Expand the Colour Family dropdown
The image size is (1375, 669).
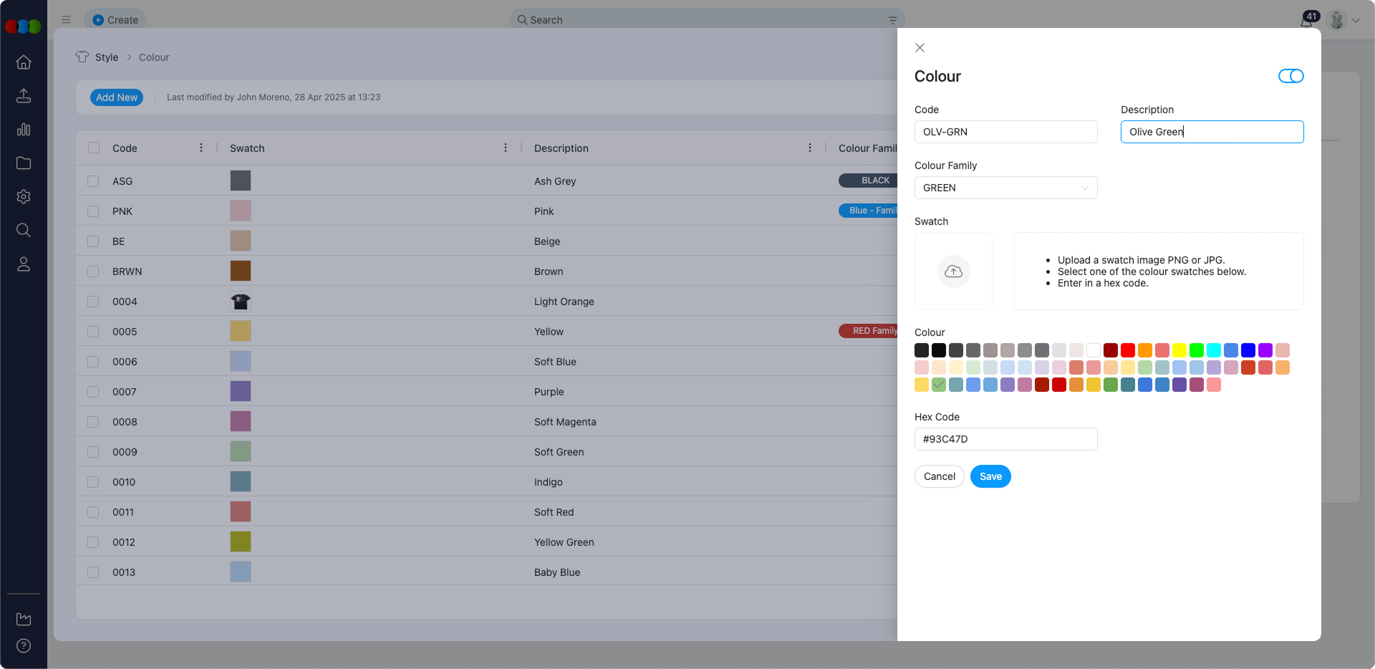[1005, 188]
